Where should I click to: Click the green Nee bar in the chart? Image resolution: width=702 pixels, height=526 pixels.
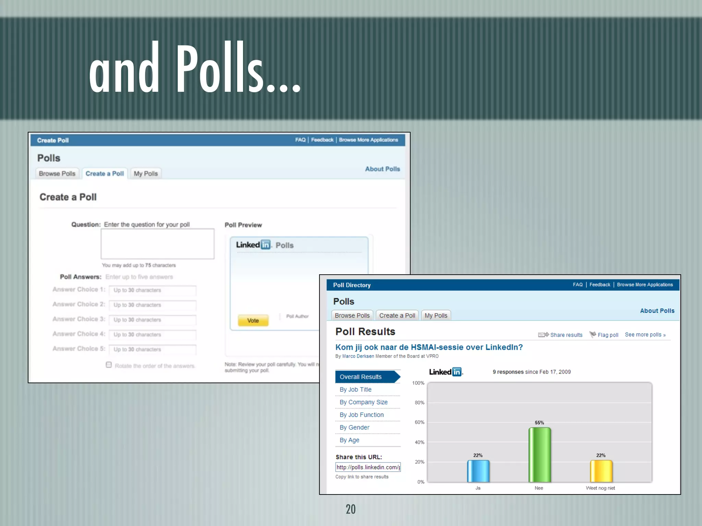point(540,455)
